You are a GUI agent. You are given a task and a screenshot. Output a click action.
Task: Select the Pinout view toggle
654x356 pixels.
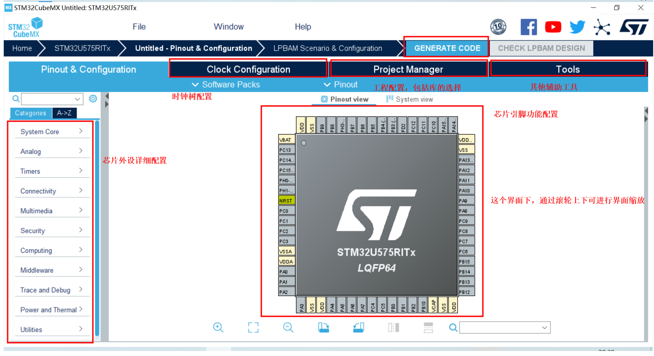344,99
